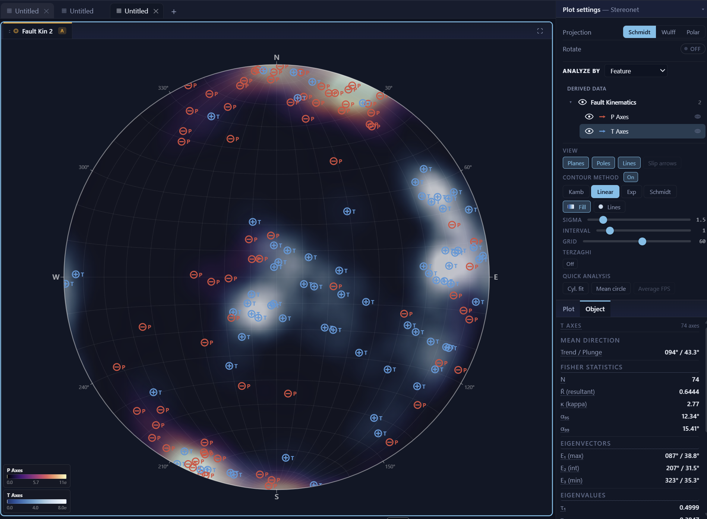Screen dimensions: 707x519
Task: Click the red arrow symbol for P Axes
Action: (602, 117)
